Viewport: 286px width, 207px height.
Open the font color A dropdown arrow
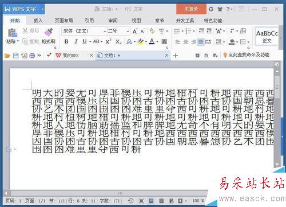[157, 42]
